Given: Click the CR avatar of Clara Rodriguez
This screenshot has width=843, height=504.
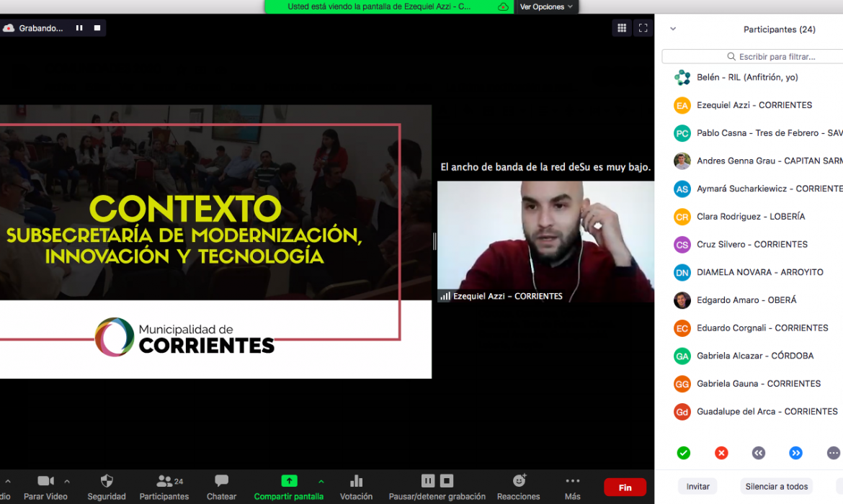Looking at the screenshot, I should (x=682, y=217).
